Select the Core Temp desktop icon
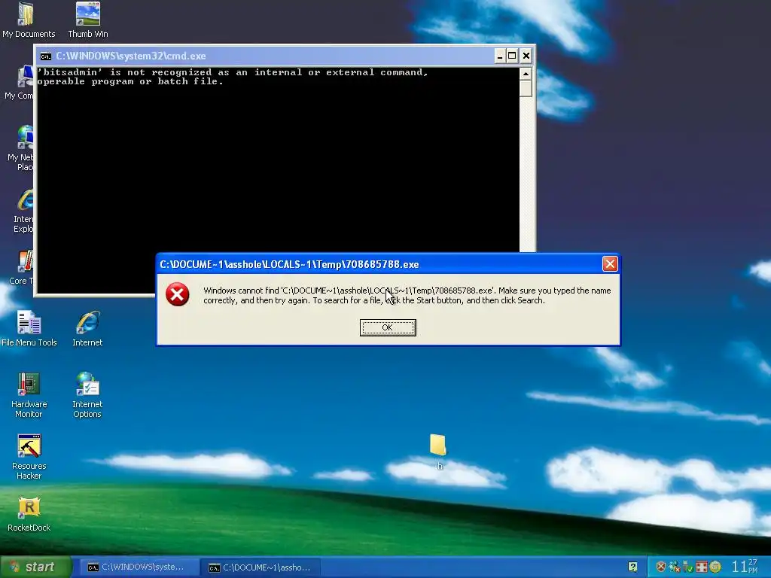 [21, 268]
